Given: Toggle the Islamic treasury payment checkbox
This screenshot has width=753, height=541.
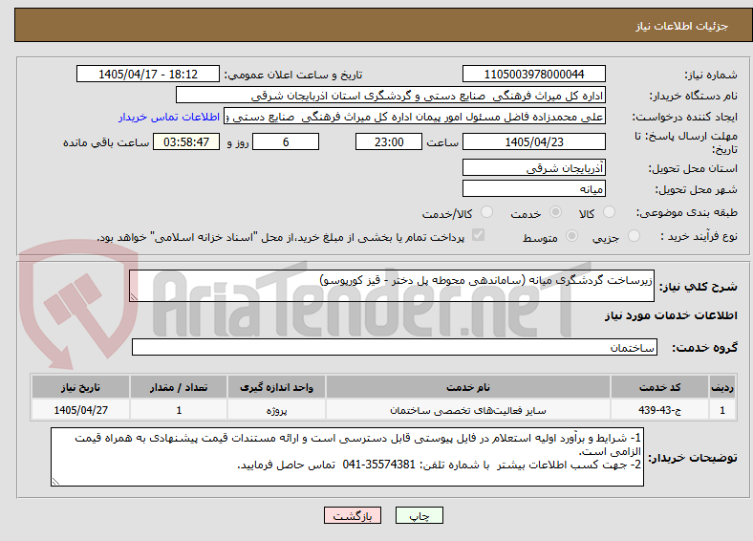Looking at the screenshot, I should [478, 235].
